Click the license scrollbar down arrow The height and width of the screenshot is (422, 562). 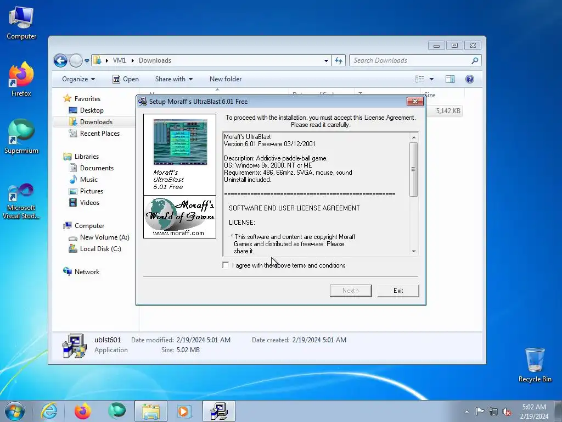(x=414, y=251)
